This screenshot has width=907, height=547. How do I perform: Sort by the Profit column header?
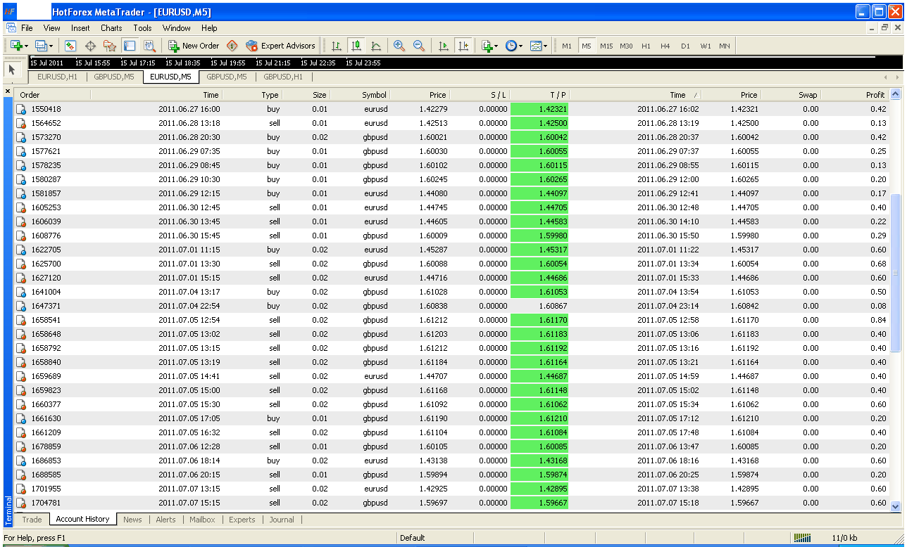(x=854, y=95)
